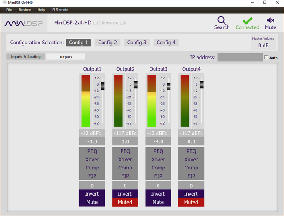The image size is (284, 216).
Task: Click the IP address input field
Action: pyautogui.click(x=240, y=57)
